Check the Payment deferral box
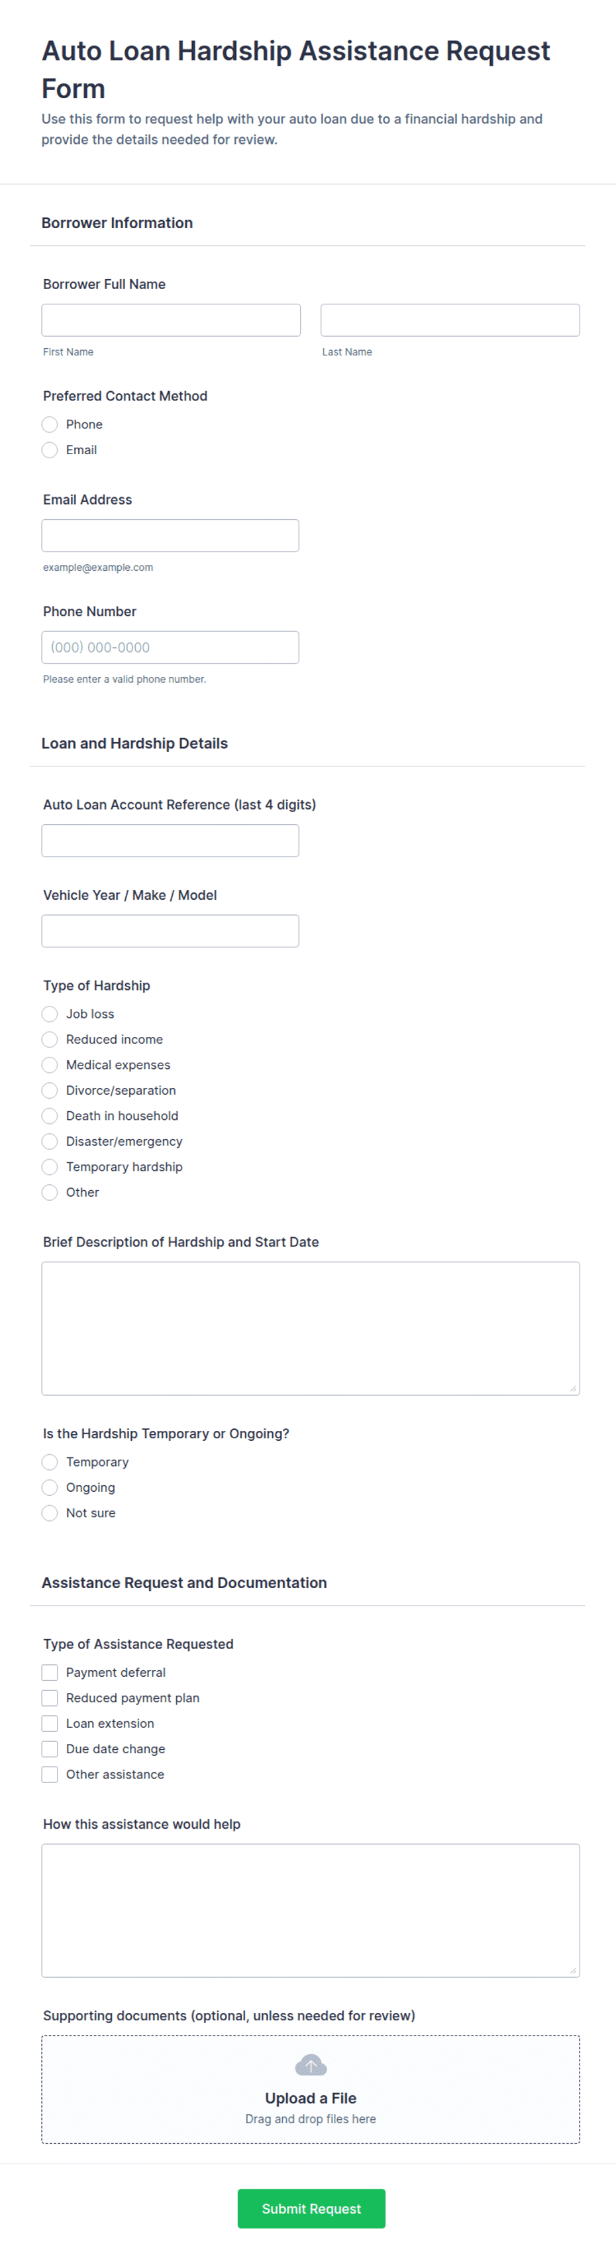This screenshot has width=616, height=2261. coord(50,1672)
